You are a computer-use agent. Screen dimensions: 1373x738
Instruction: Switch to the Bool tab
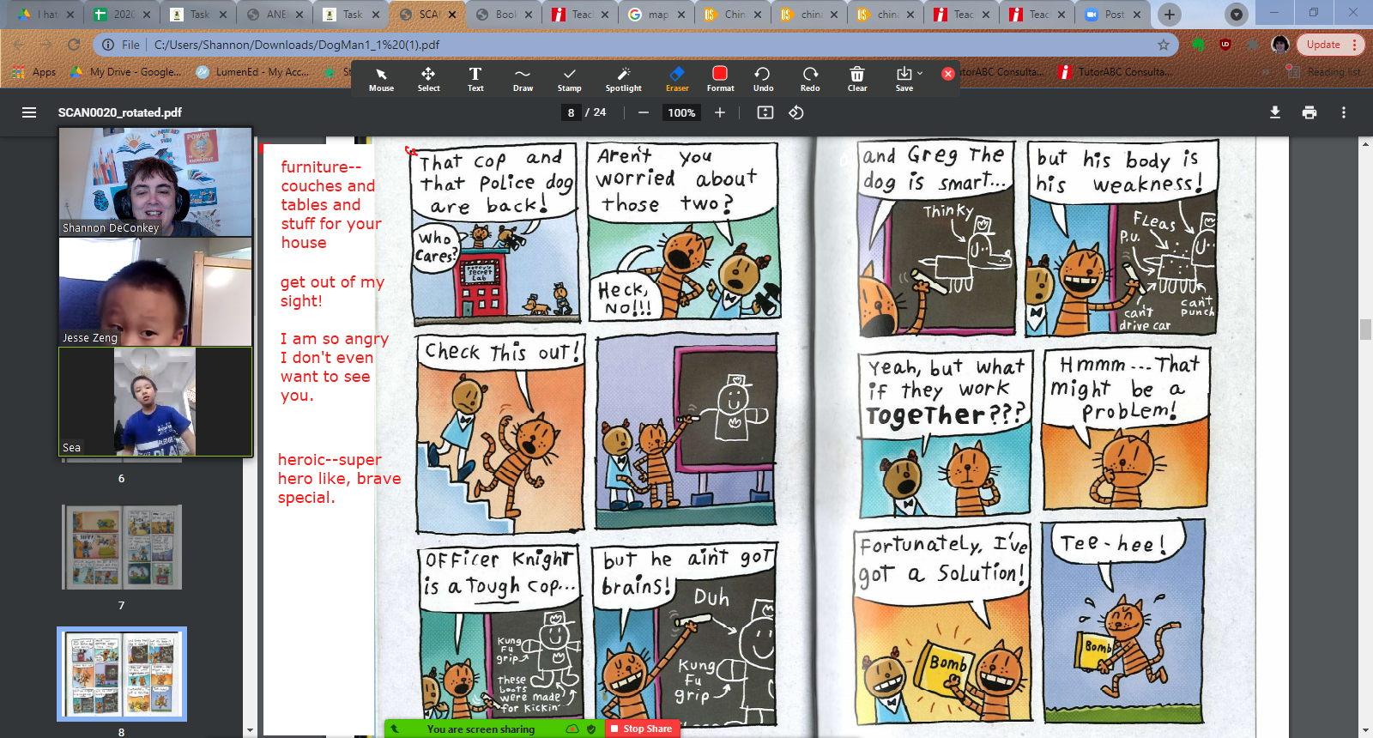click(x=505, y=15)
